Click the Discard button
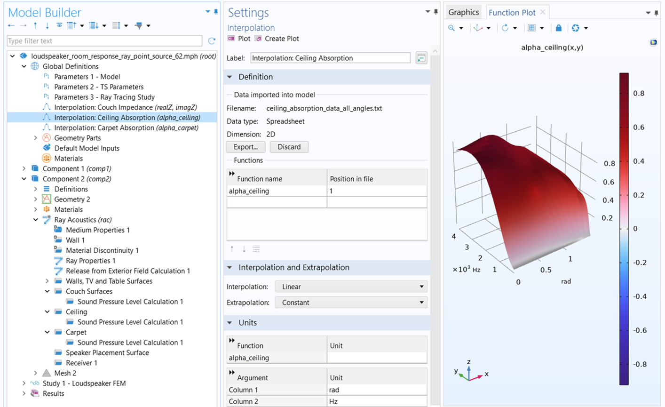 click(289, 147)
